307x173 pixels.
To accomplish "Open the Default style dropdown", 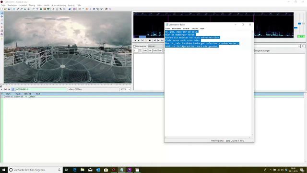I will click(x=155, y=46).
